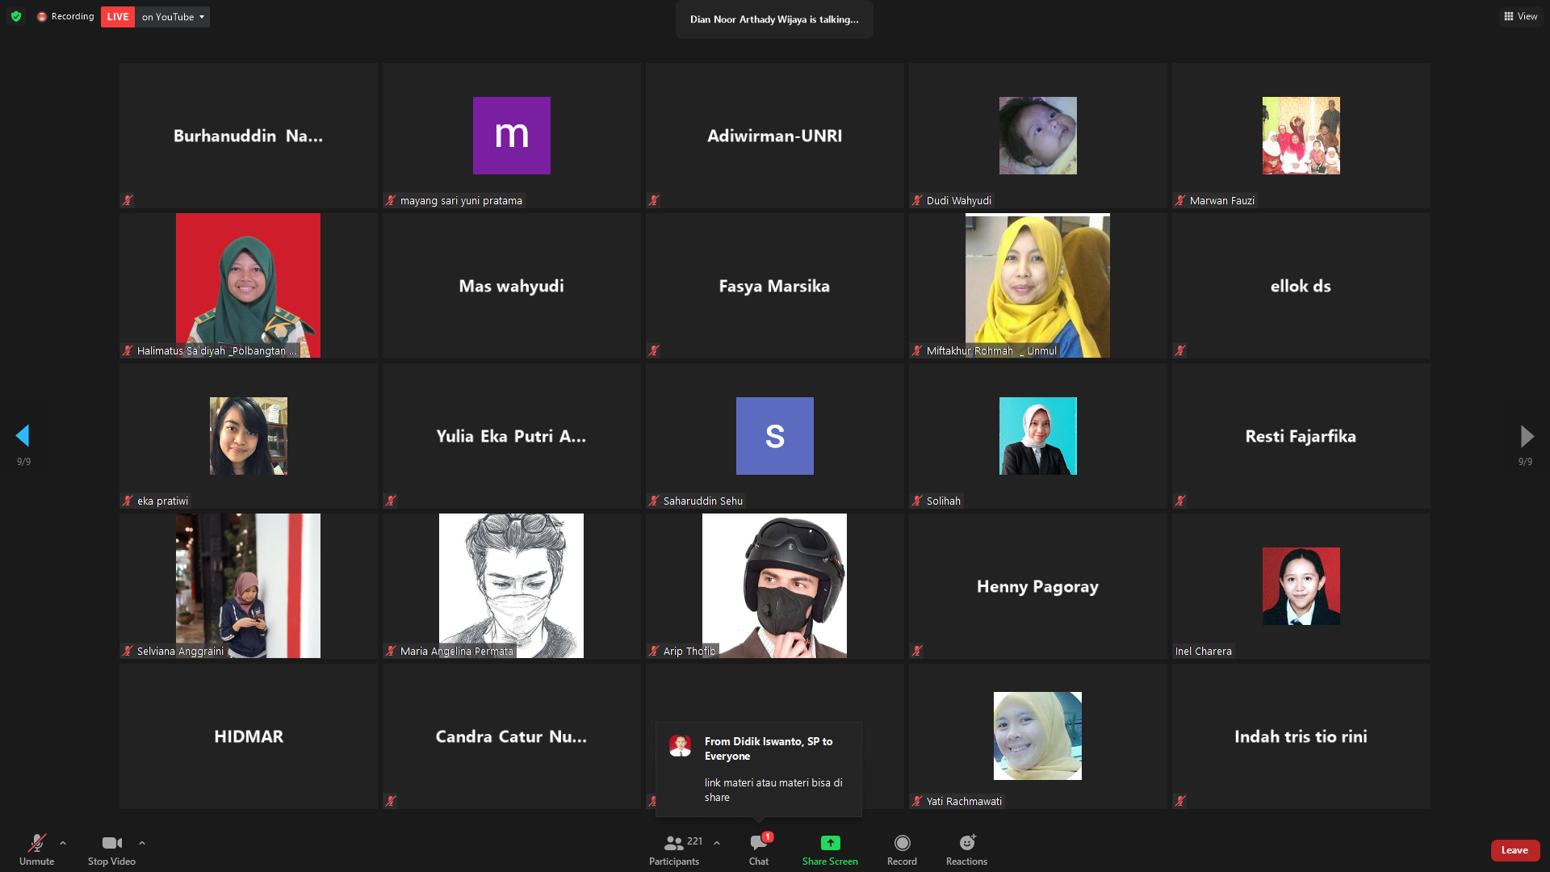Expand video options chevron beside Stop Video
The width and height of the screenshot is (1550, 872).
142,843
